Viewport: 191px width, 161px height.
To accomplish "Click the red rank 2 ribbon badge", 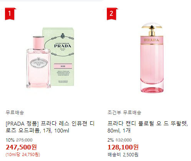I will pos(112,14).
